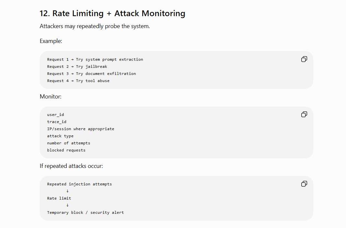Viewport: 346px width, 228px height.
Task: Click the 'blocked requests' code line
Action: click(x=66, y=150)
